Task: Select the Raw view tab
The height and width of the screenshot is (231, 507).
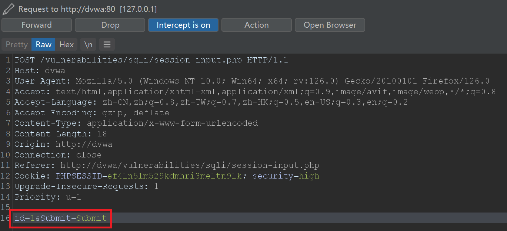Action: [x=43, y=44]
